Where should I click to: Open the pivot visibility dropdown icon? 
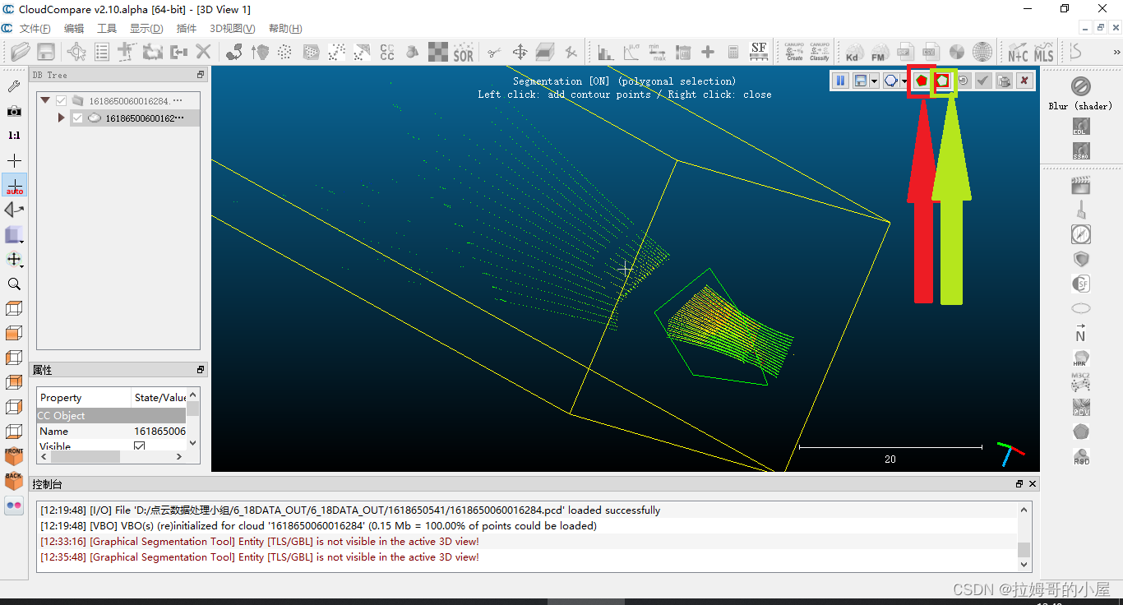(x=15, y=260)
